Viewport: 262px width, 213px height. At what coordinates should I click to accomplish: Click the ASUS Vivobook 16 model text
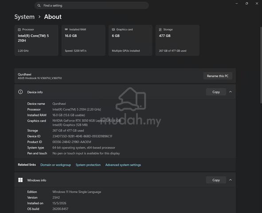point(40,78)
